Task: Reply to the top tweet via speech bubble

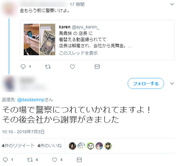Action: (23, 67)
